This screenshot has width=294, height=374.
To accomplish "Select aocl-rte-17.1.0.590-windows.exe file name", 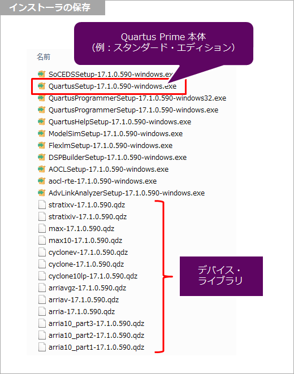I will (102, 181).
